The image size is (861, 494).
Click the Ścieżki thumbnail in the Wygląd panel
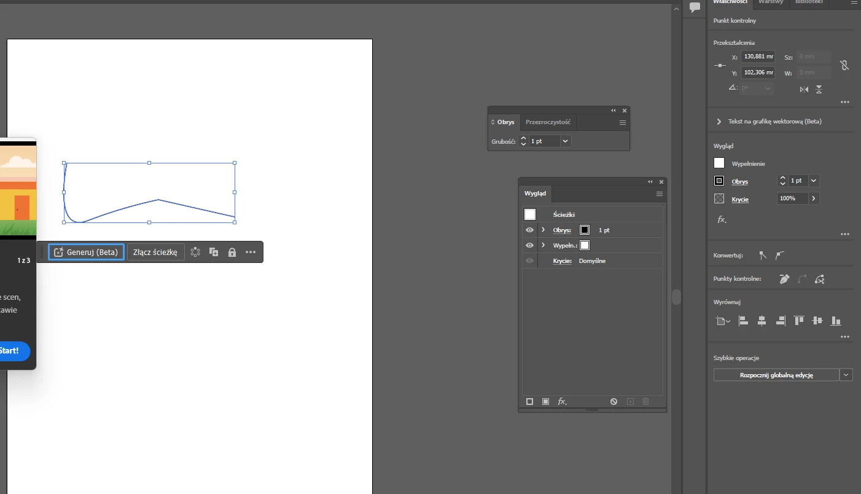click(530, 214)
